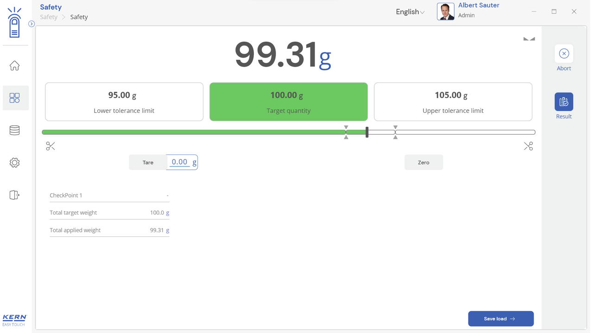Click the tare value input field
The width and height of the screenshot is (593, 333).
click(180, 162)
